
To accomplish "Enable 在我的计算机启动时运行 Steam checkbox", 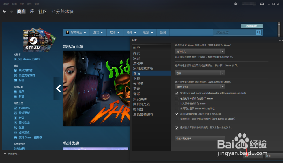I will click(x=177, y=98).
